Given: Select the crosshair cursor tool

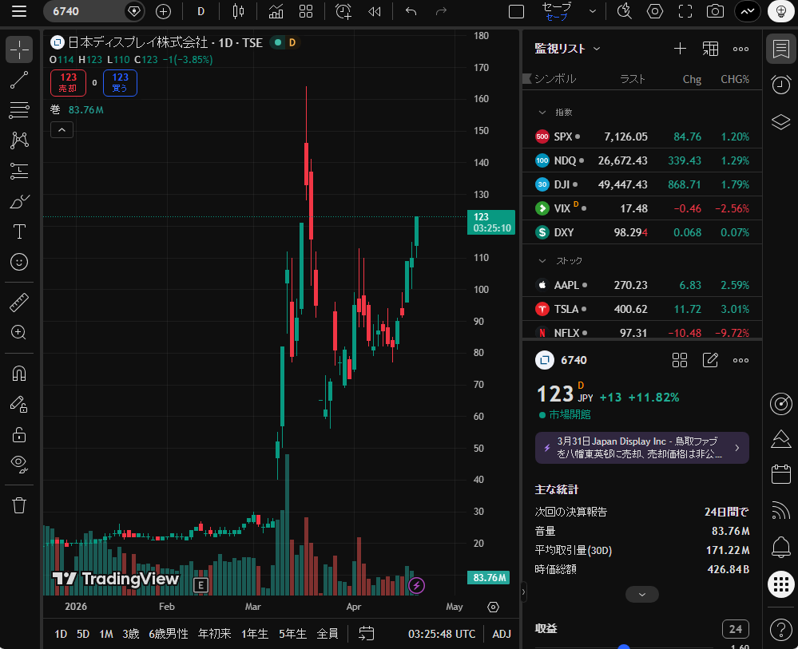Looking at the screenshot, I should coord(19,49).
